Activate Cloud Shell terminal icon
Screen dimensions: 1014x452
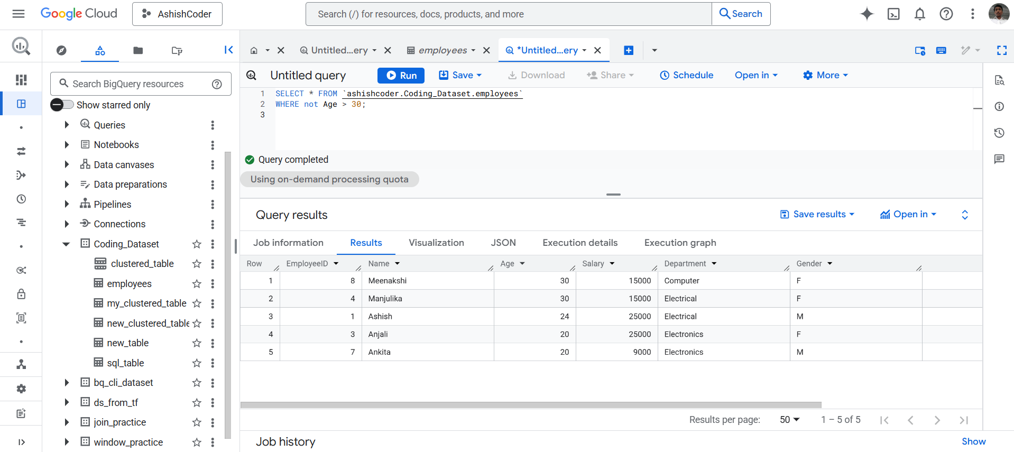click(x=893, y=14)
